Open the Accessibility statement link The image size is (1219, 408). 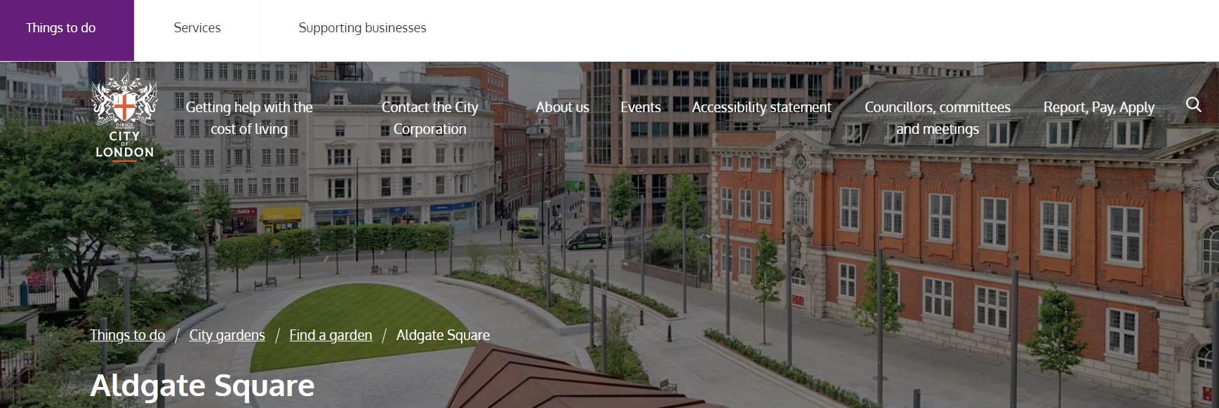coord(761,107)
